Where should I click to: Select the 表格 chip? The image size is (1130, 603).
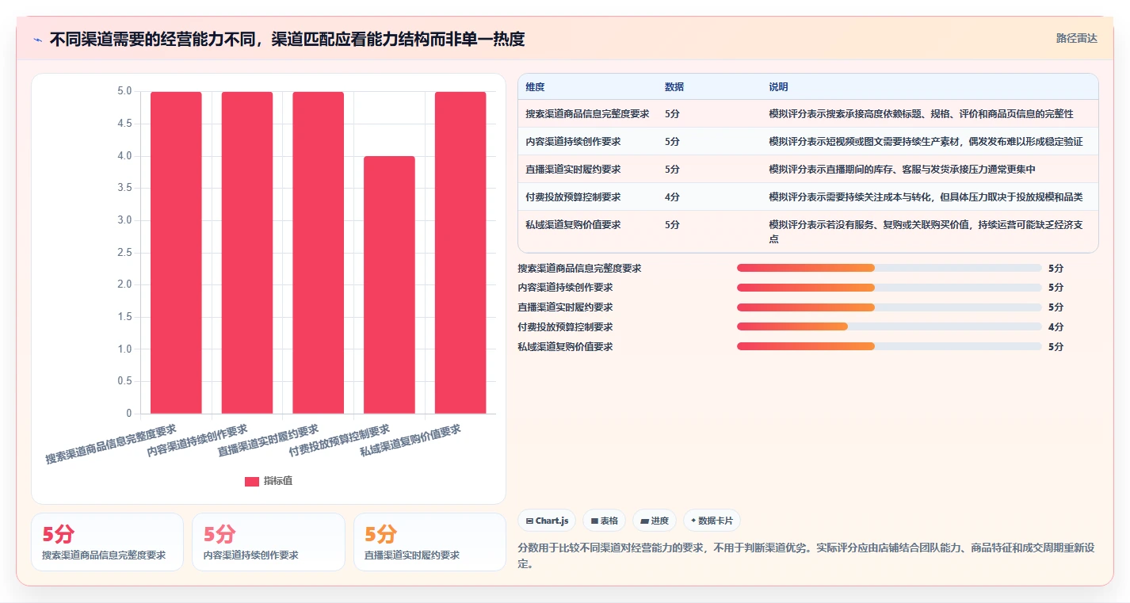pos(604,521)
